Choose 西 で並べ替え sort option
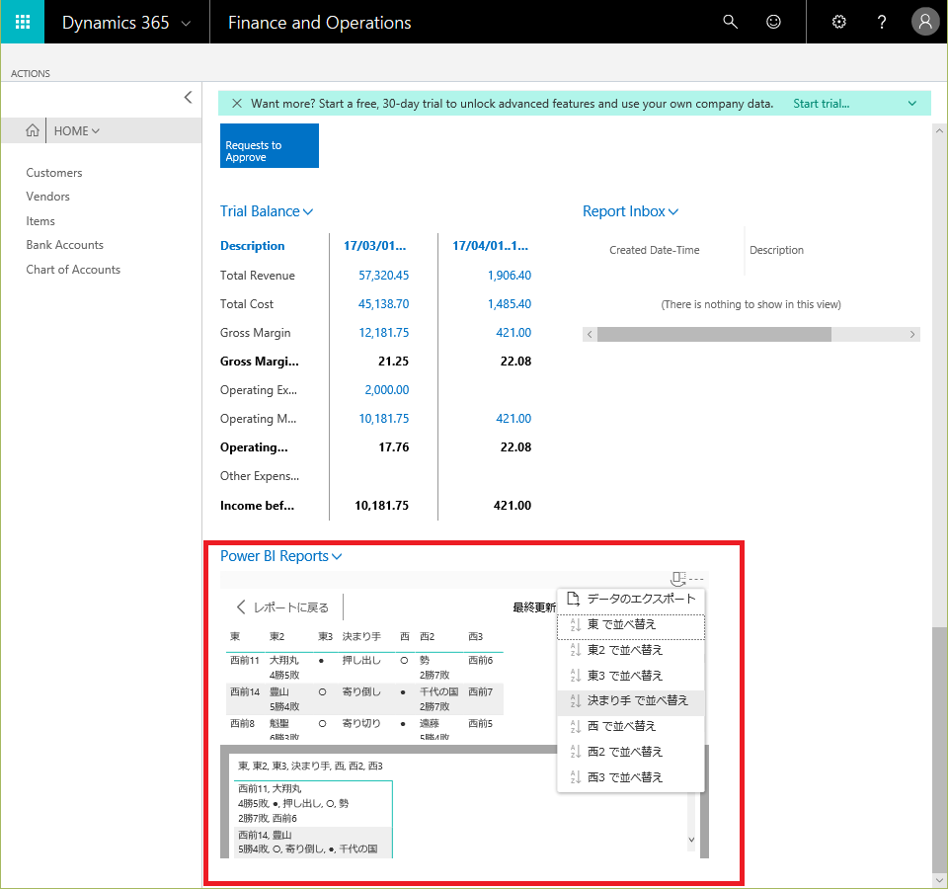This screenshot has height=889, width=948. [x=631, y=726]
